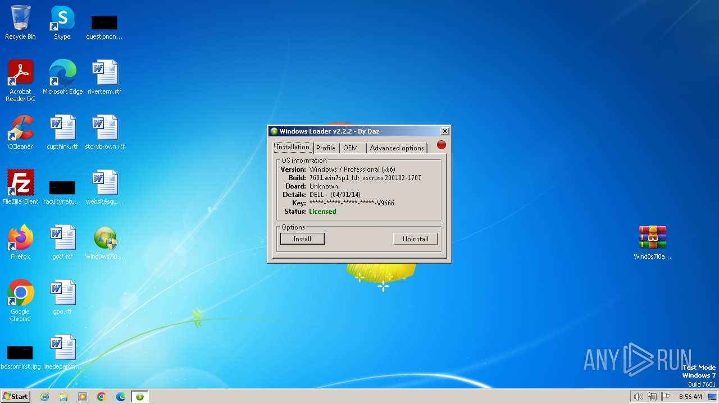
Task: Open Windows Explorer folder from taskbar
Action: tap(63, 397)
